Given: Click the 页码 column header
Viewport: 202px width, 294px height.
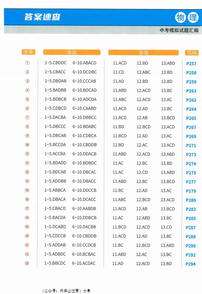Looking at the screenshot, I should click(x=192, y=52).
